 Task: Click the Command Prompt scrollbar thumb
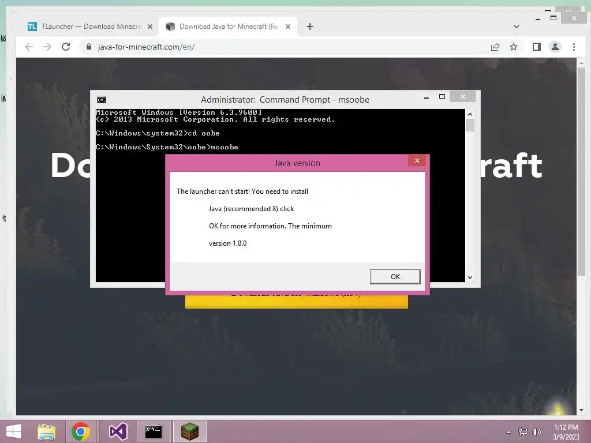point(470,125)
